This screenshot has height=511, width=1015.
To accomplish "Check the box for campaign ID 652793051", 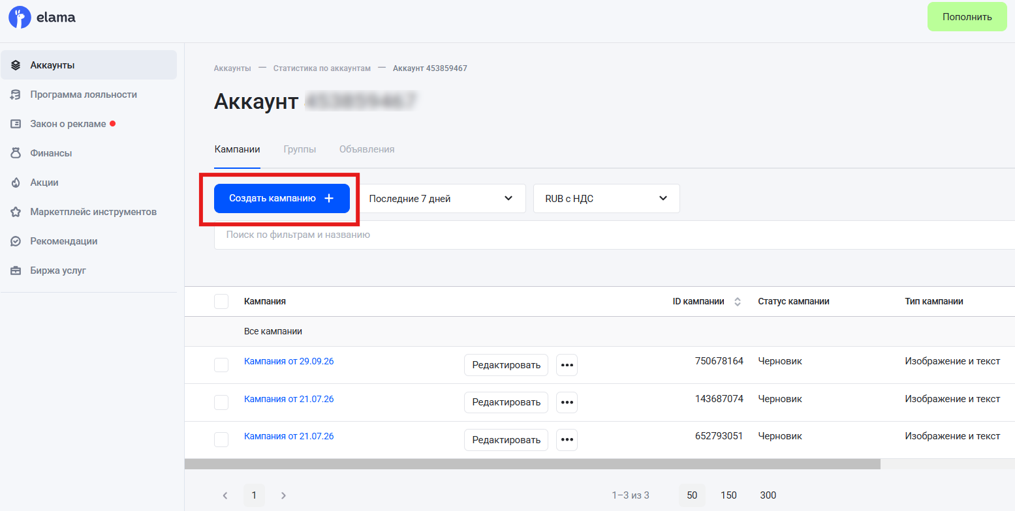I will tap(221, 440).
